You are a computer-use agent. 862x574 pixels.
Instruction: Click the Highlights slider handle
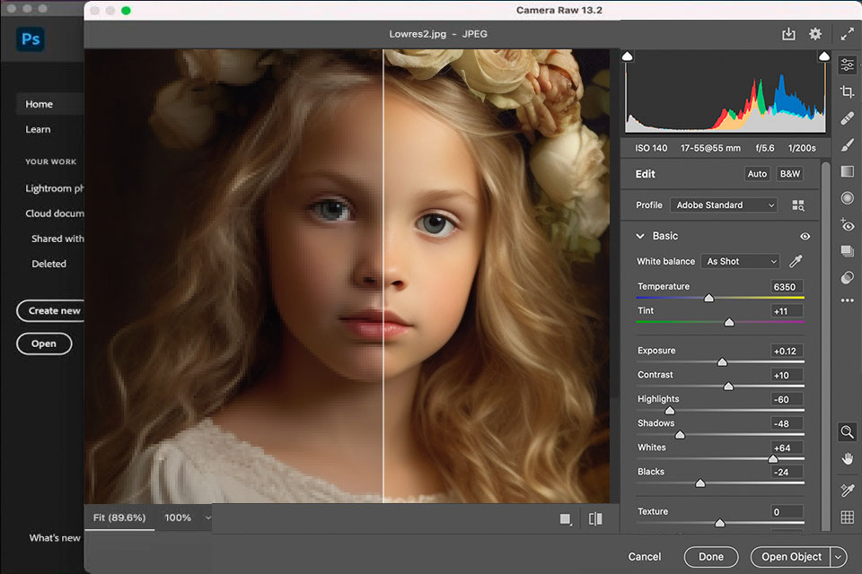tap(670, 410)
